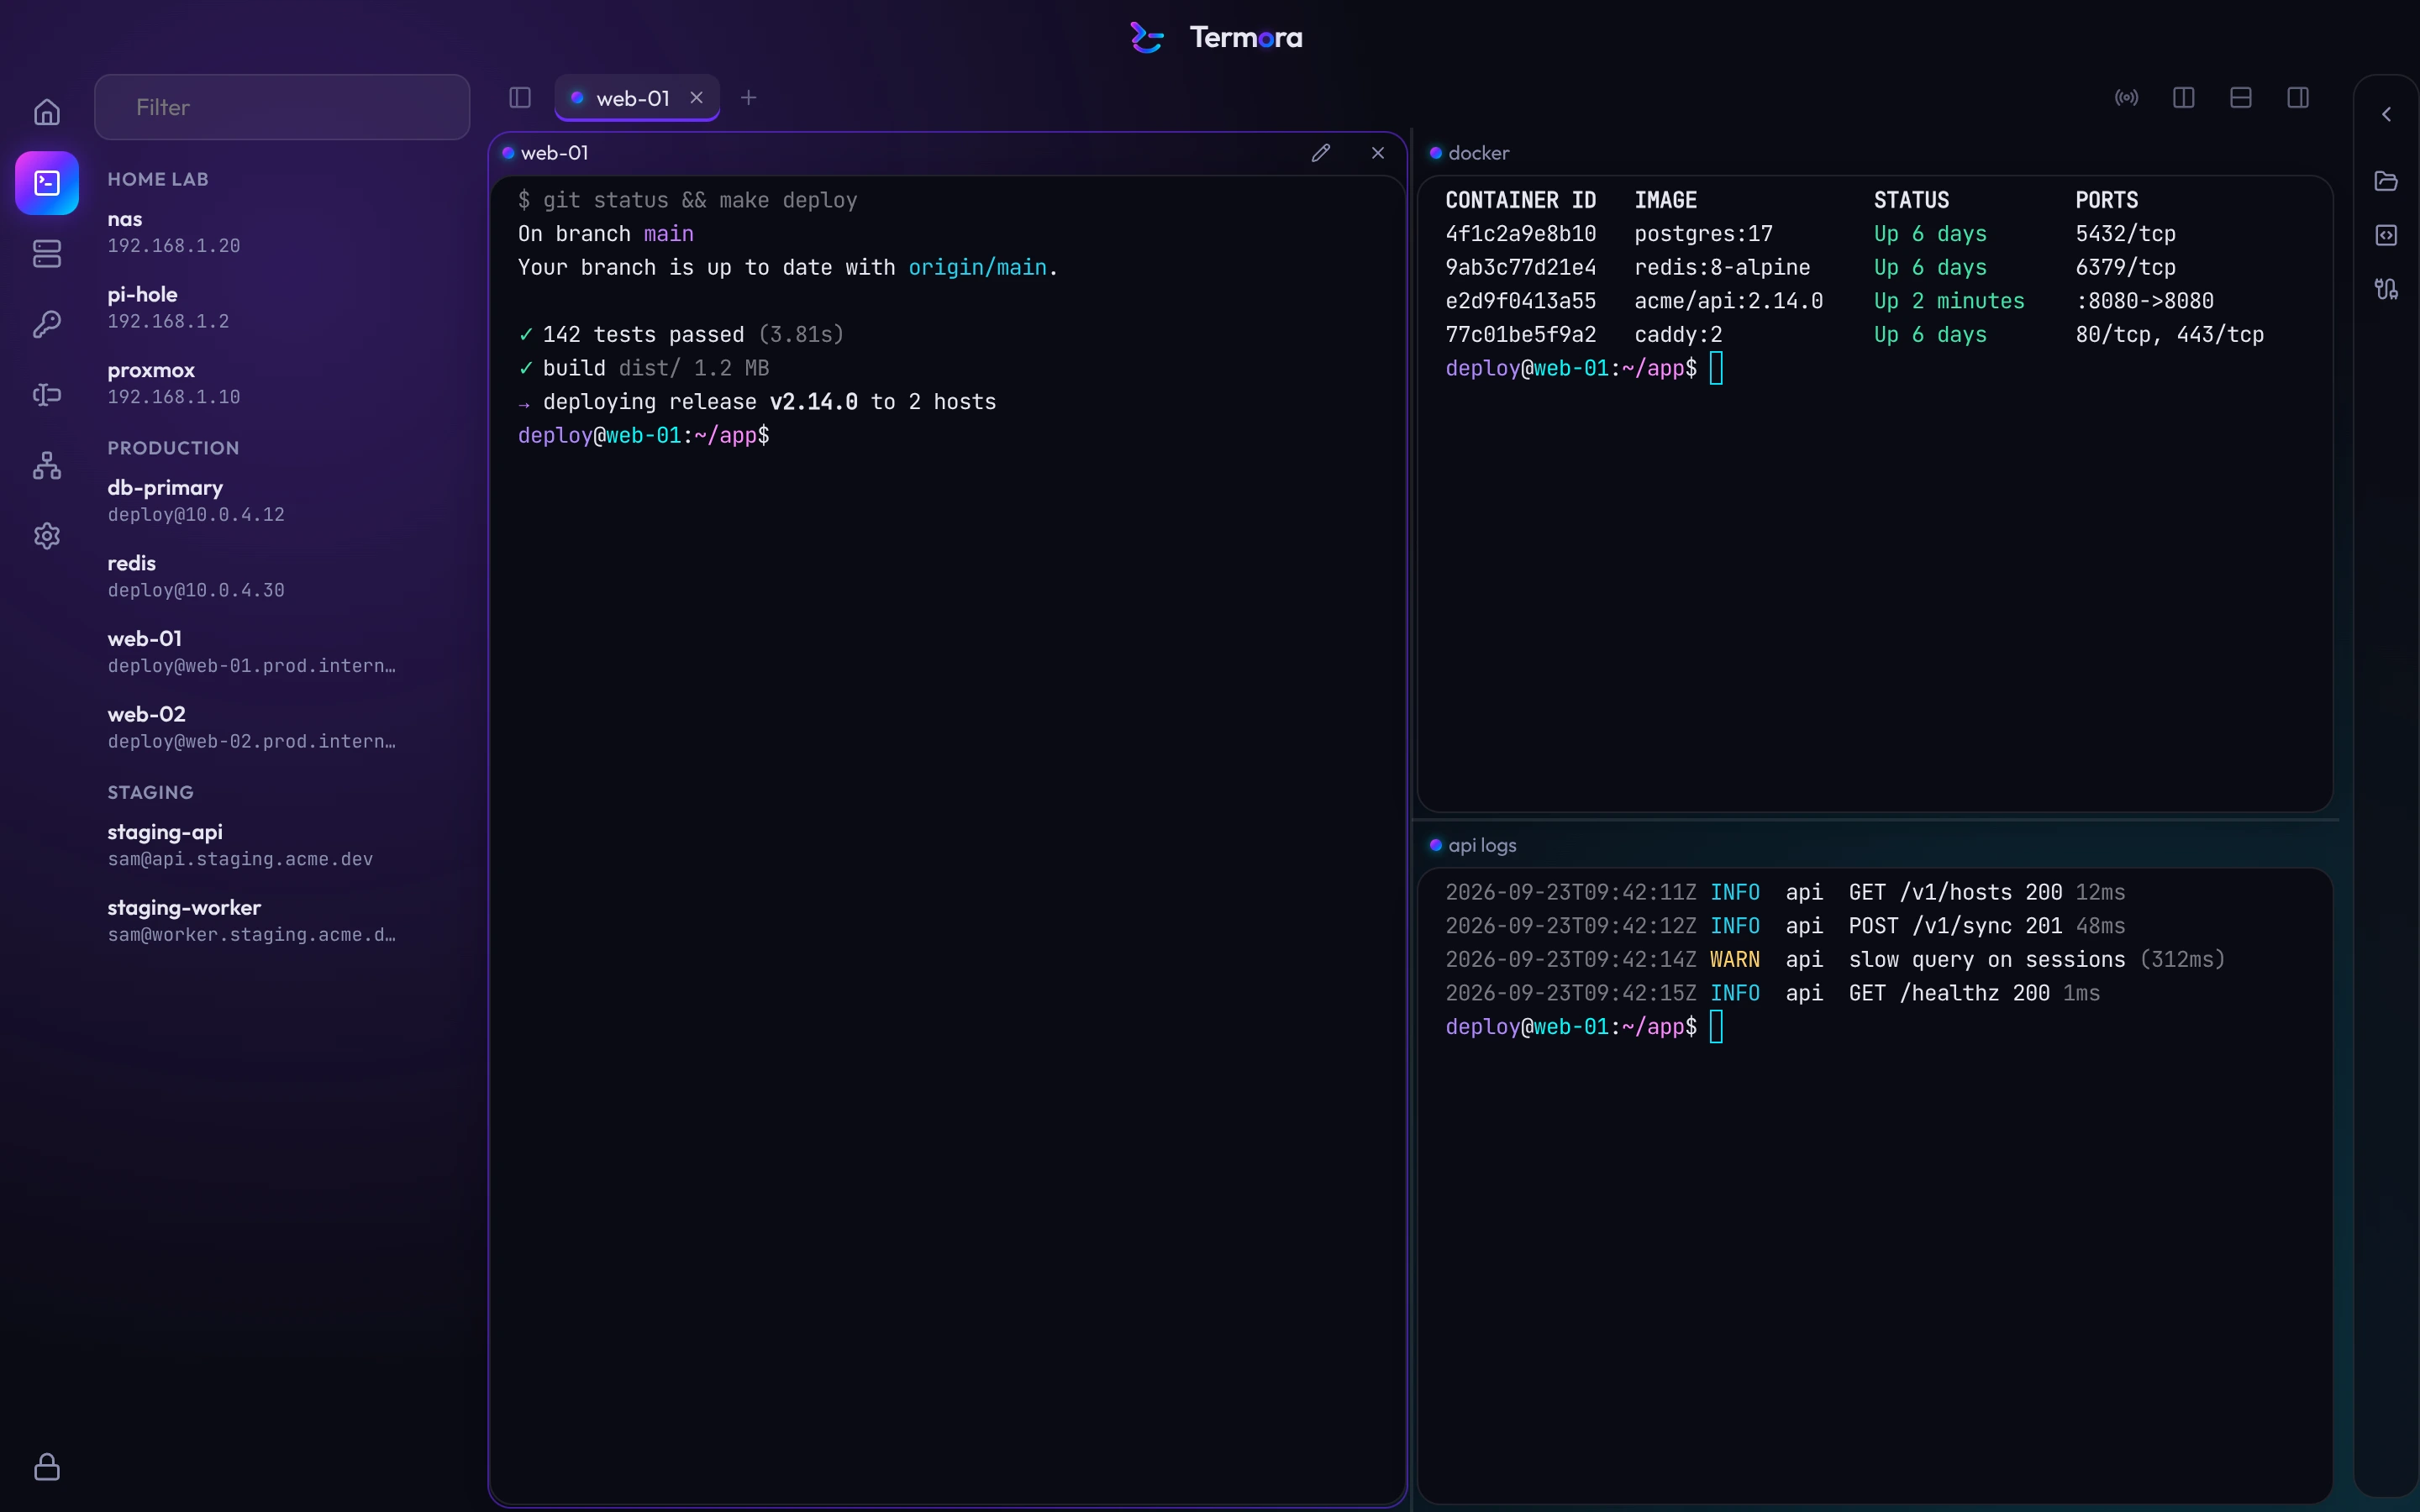The image size is (2420, 1512).
Task: Open the network topology sidebar icon
Action: point(47,465)
